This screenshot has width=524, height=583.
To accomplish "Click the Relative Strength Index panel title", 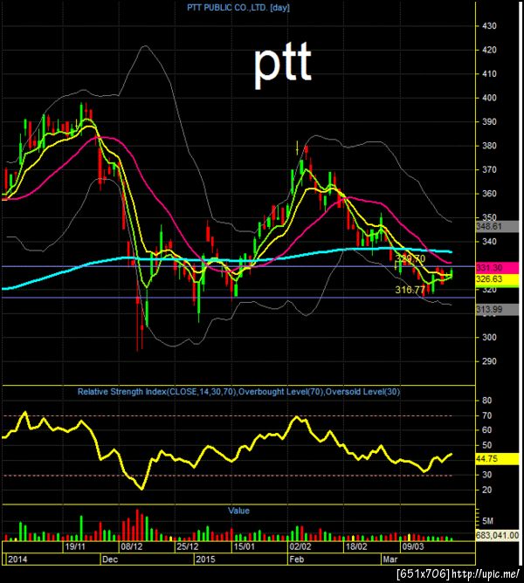I will click(x=238, y=392).
